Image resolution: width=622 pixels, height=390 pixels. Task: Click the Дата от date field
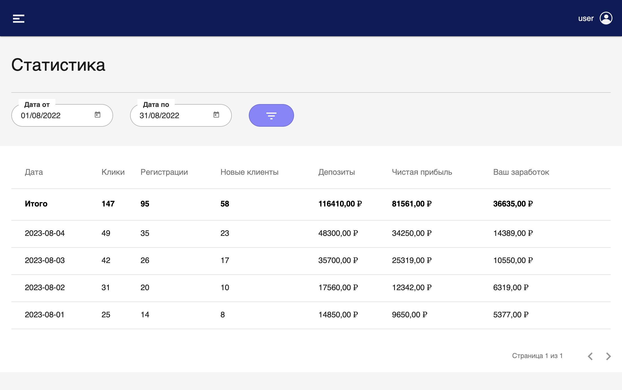[x=54, y=115]
